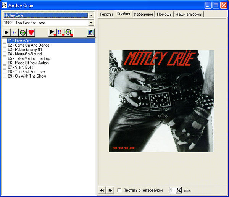Screen dimensions: 229x197
Task: Check the box for 08 - Too Fast For Love
Action: tap(5, 71)
